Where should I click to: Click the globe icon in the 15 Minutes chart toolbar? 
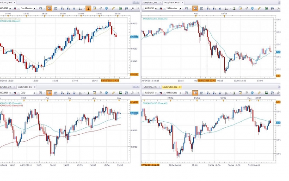point(252,8)
